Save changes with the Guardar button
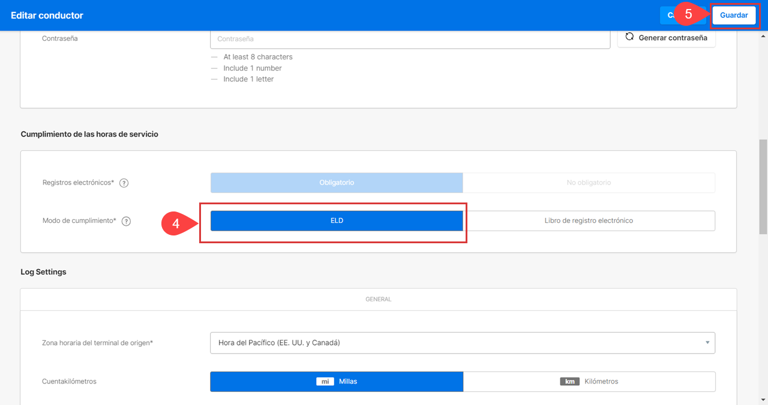Image resolution: width=768 pixels, height=405 pixels. pyautogui.click(x=734, y=15)
